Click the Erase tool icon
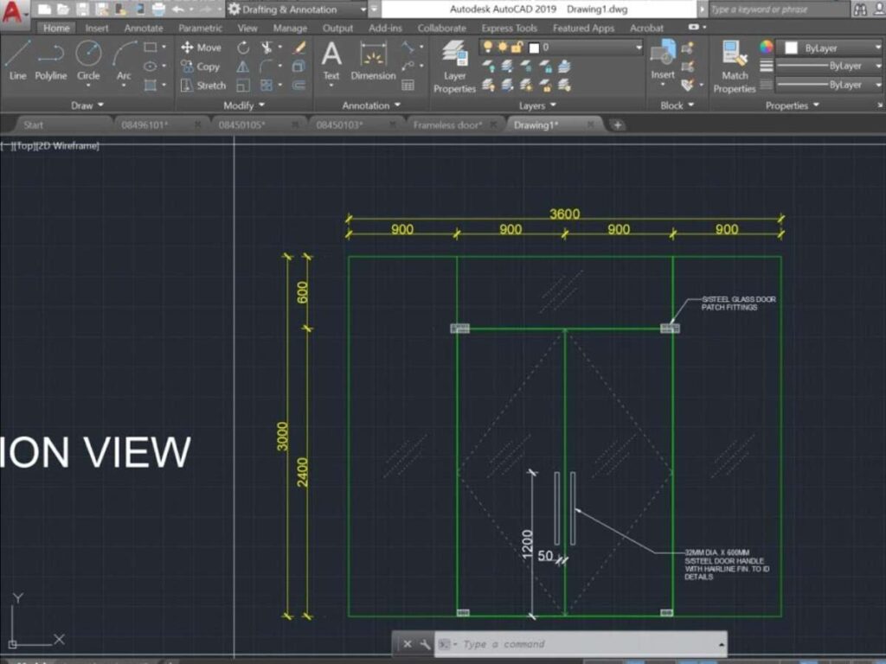886x664 pixels. click(299, 48)
